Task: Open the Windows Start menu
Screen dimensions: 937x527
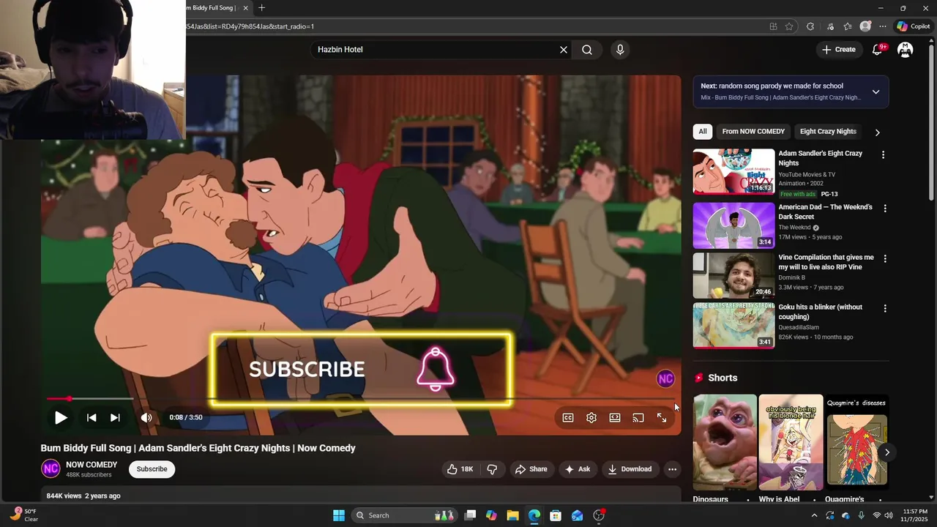Action: 339,515
